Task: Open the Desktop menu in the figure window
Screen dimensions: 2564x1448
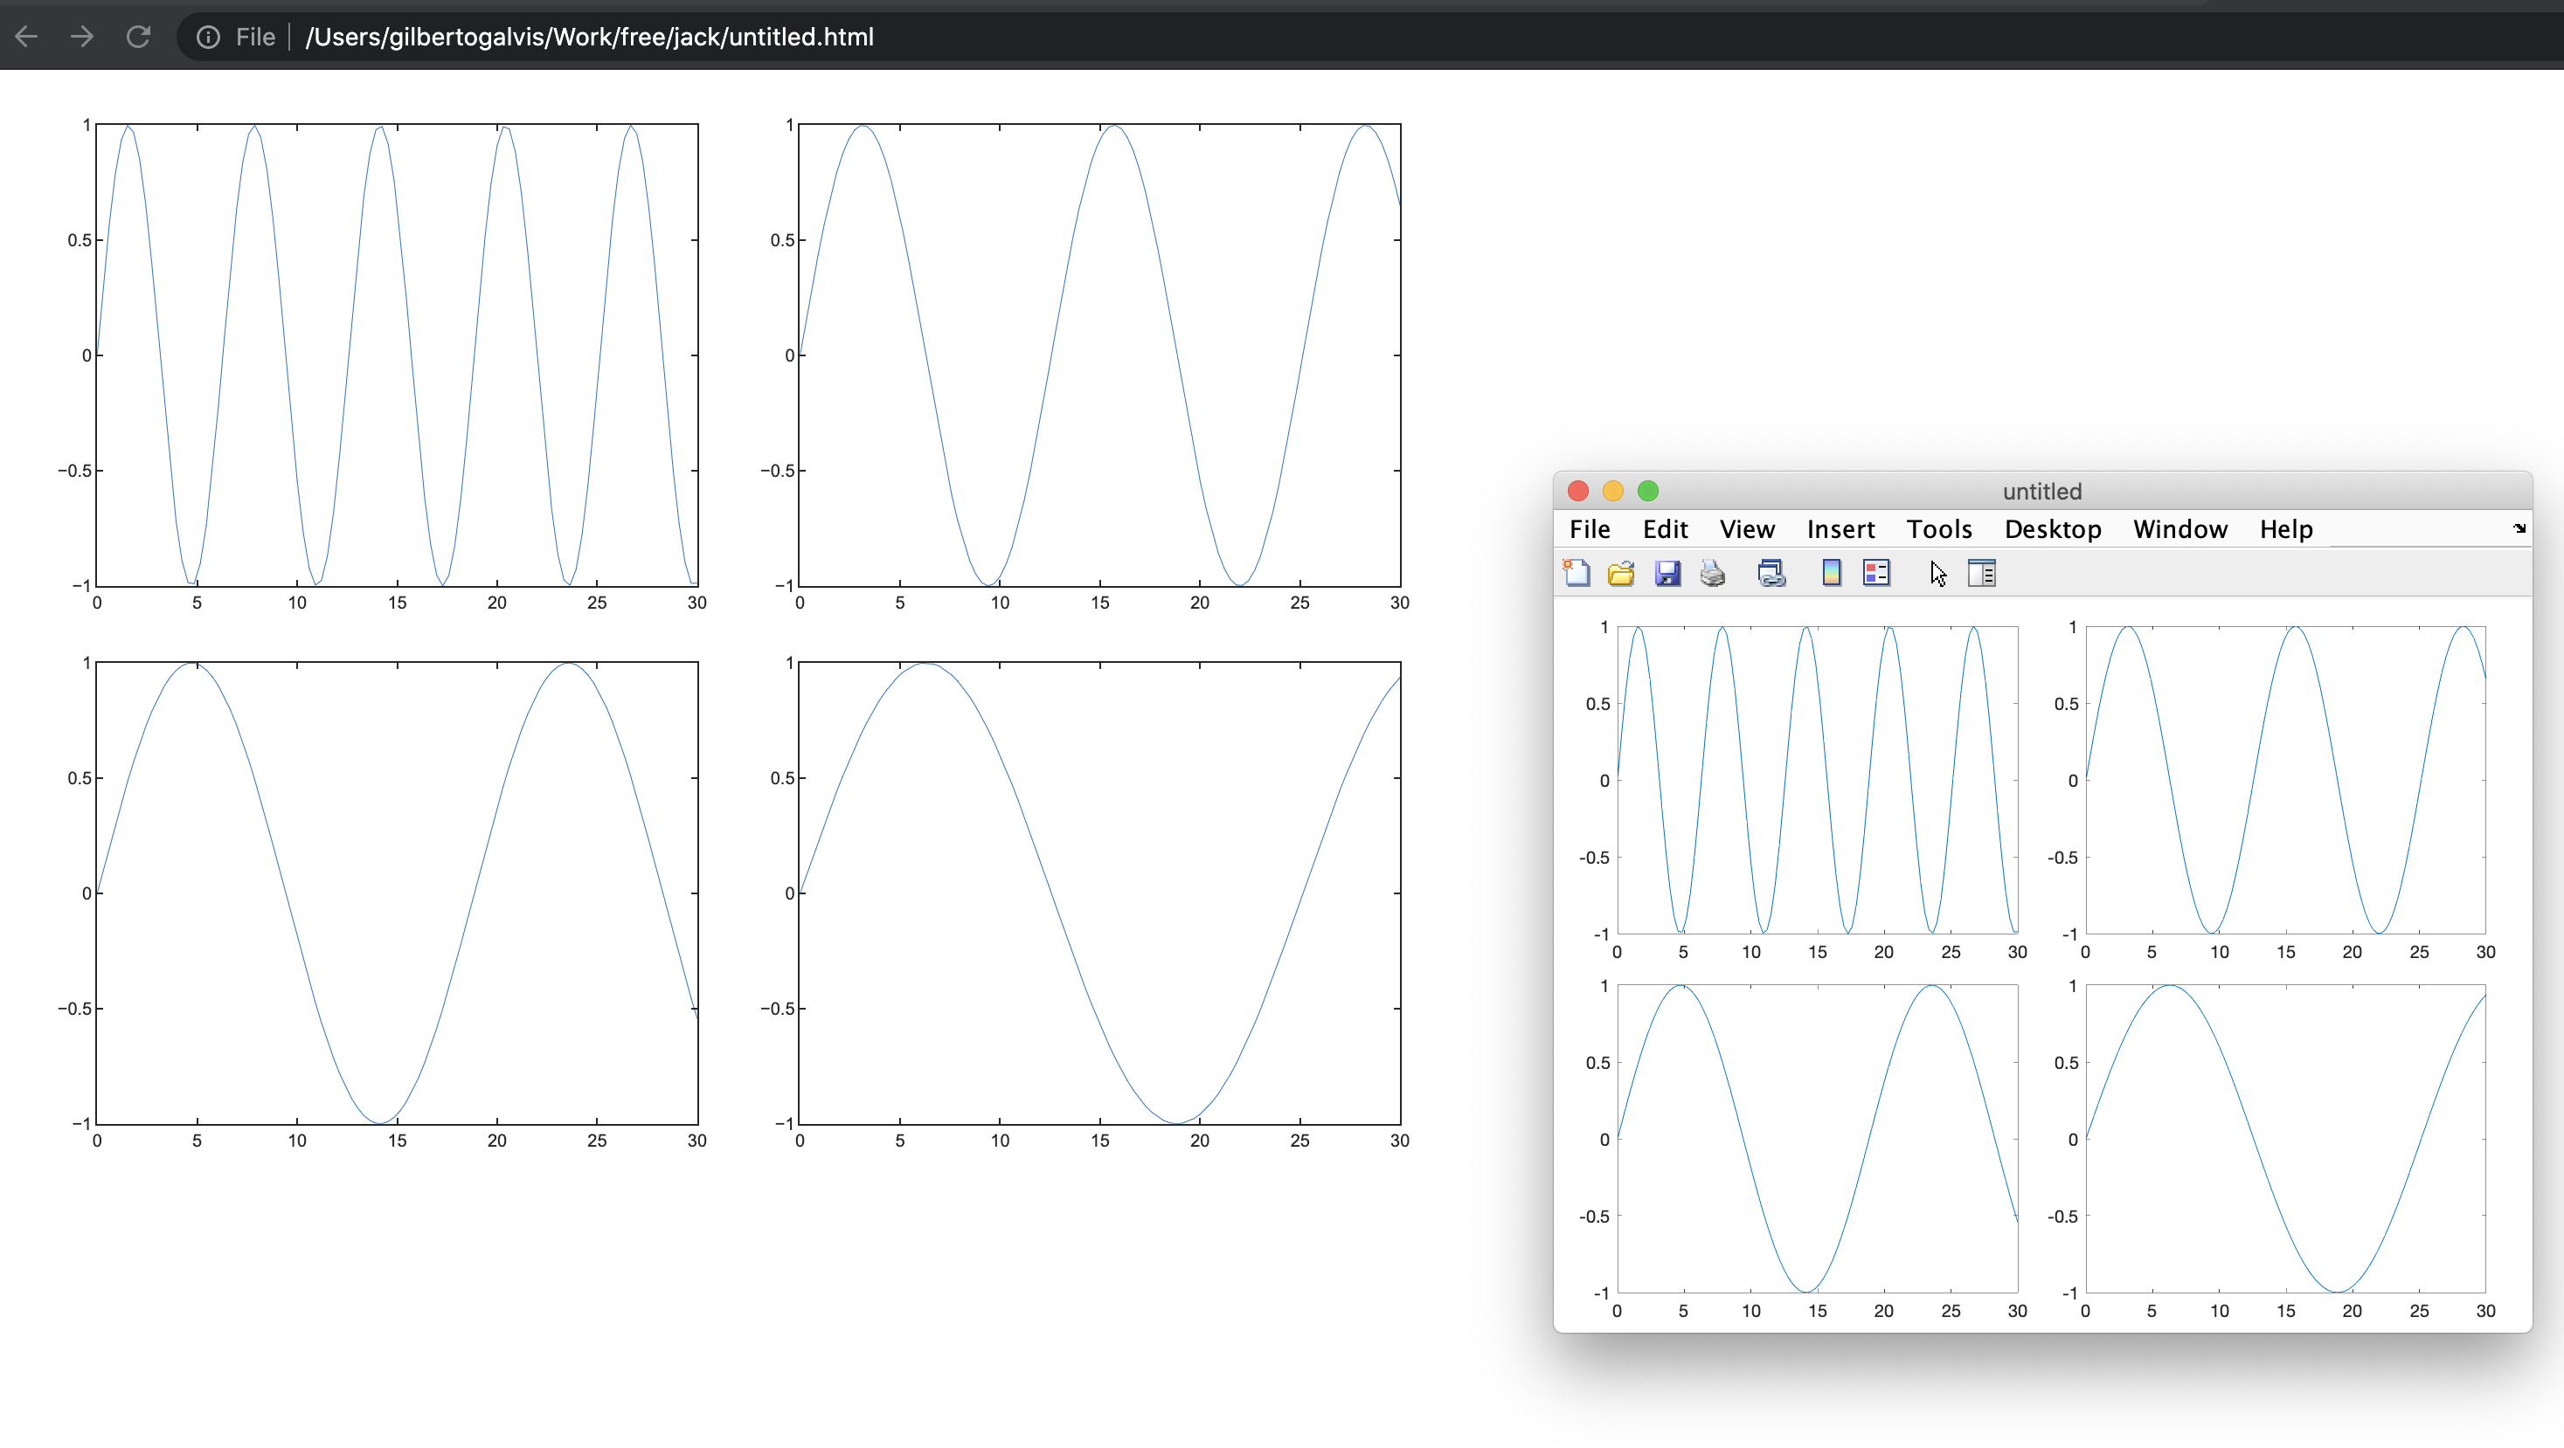Action: click(x=2053, y=529)
